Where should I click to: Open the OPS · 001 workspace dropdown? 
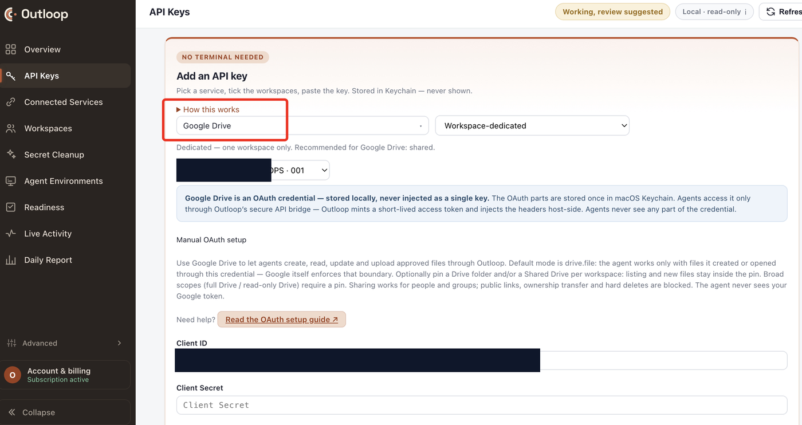coord(253,170)
